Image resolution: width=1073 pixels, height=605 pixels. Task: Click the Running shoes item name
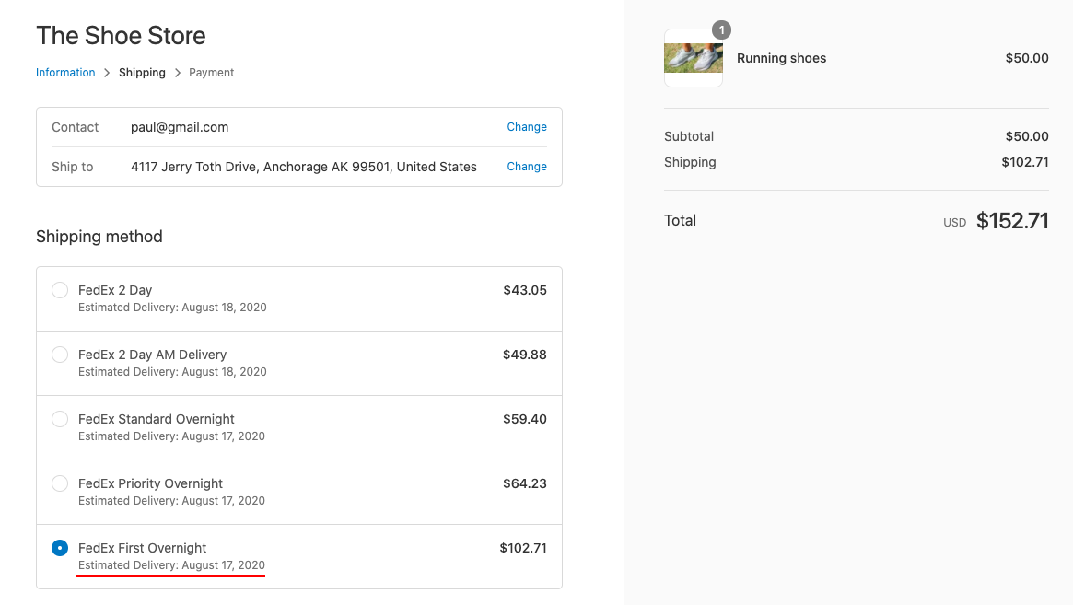click(781, 58)
